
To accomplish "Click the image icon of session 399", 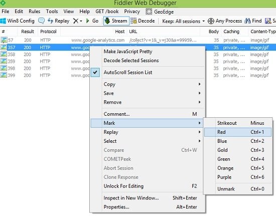I will (4, 75).
